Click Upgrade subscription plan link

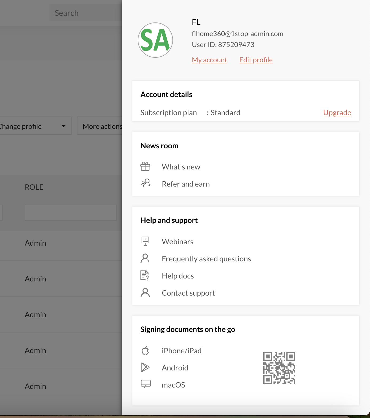(337, 113)
